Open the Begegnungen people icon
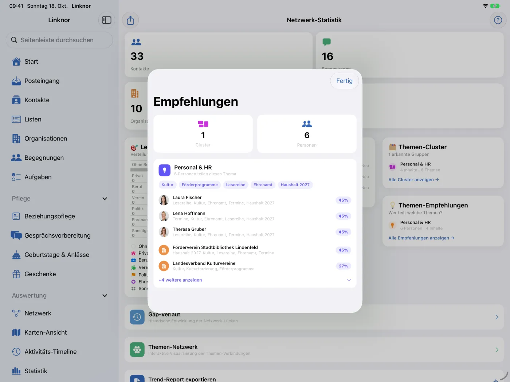The height and width of the screenshot is (382, 510). pyautogui.click(x=16, y=158)
